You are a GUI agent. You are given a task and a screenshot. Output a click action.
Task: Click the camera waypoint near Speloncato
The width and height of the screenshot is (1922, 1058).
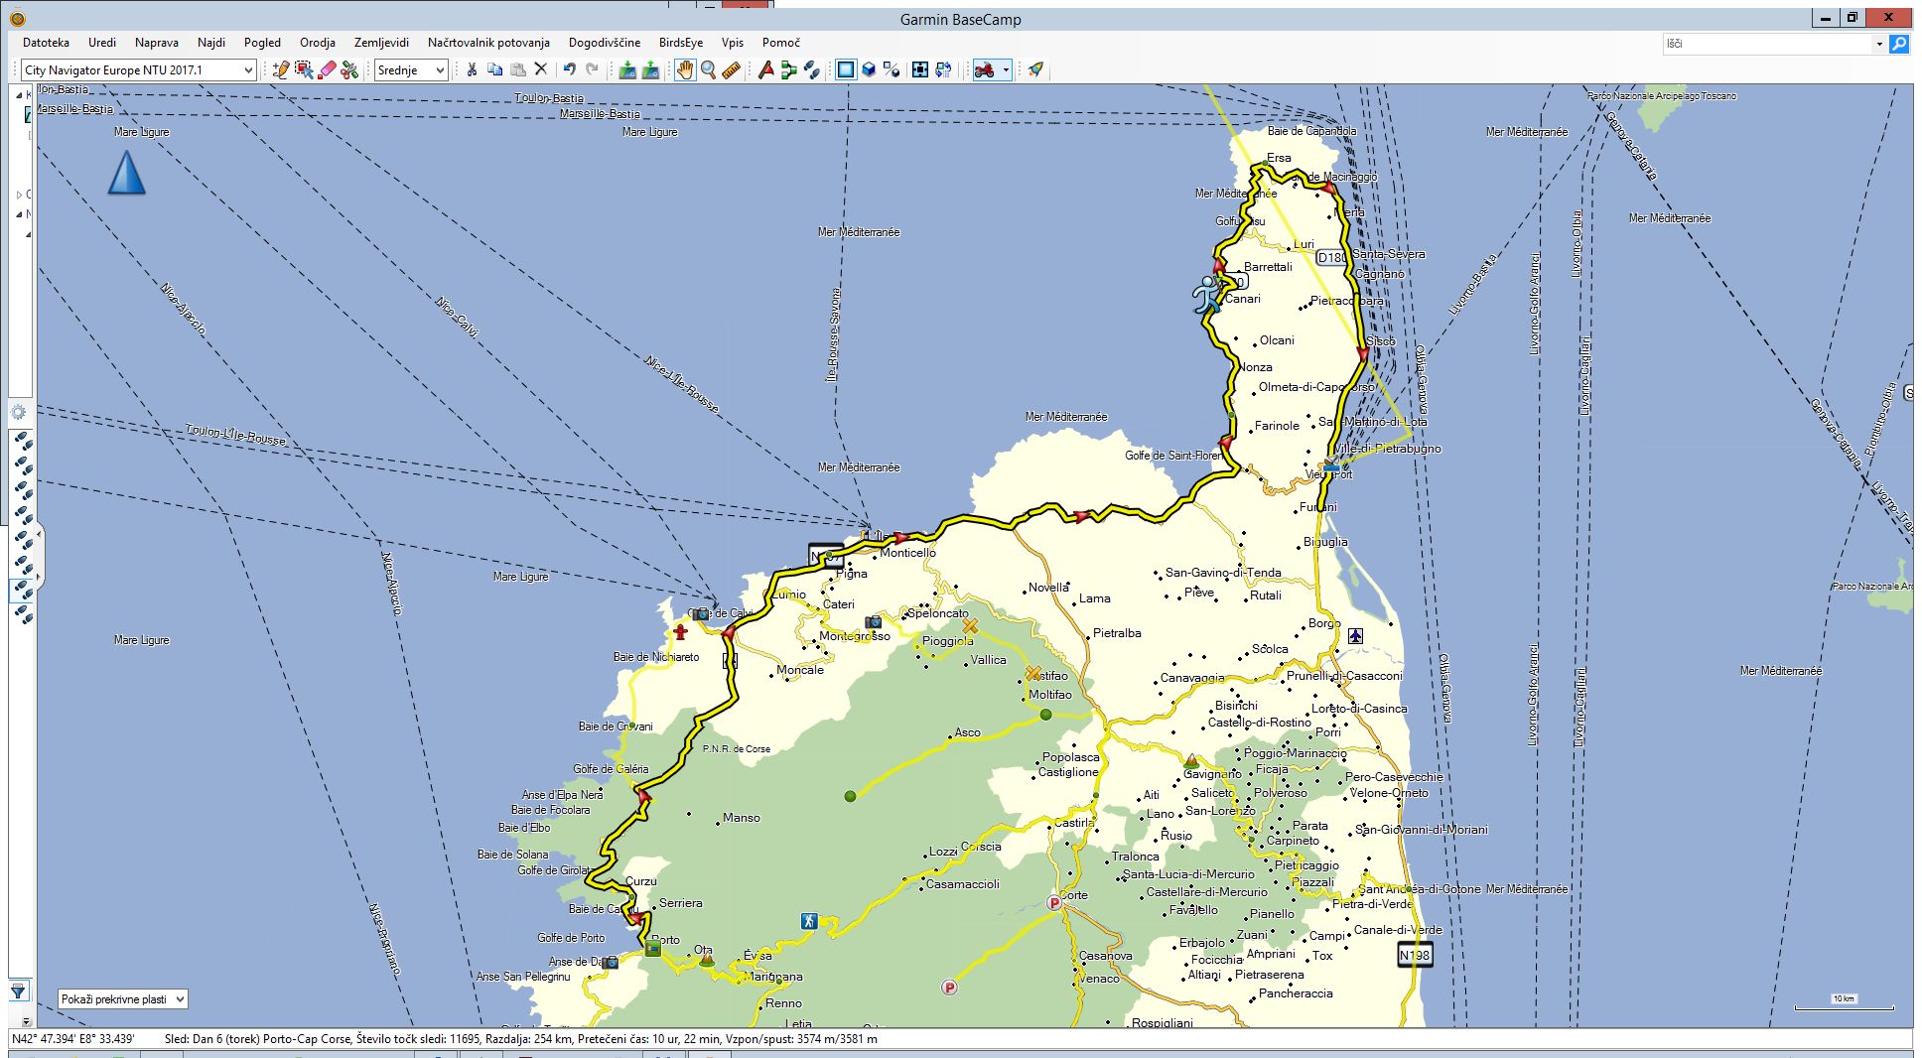tap(873, 622)
